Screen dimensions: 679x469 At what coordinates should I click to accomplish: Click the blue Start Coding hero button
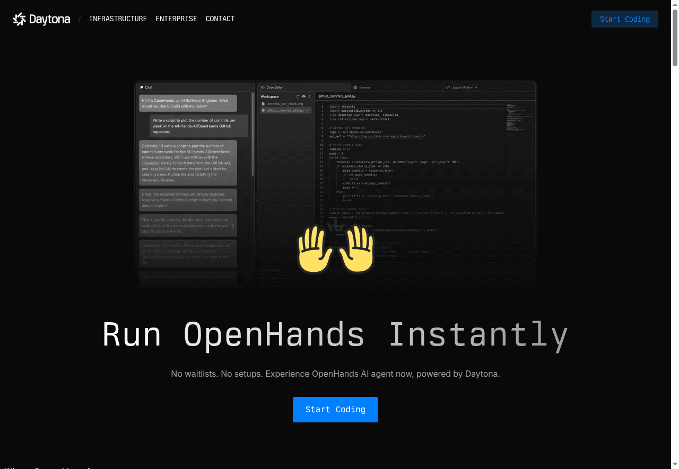[335, 409]
